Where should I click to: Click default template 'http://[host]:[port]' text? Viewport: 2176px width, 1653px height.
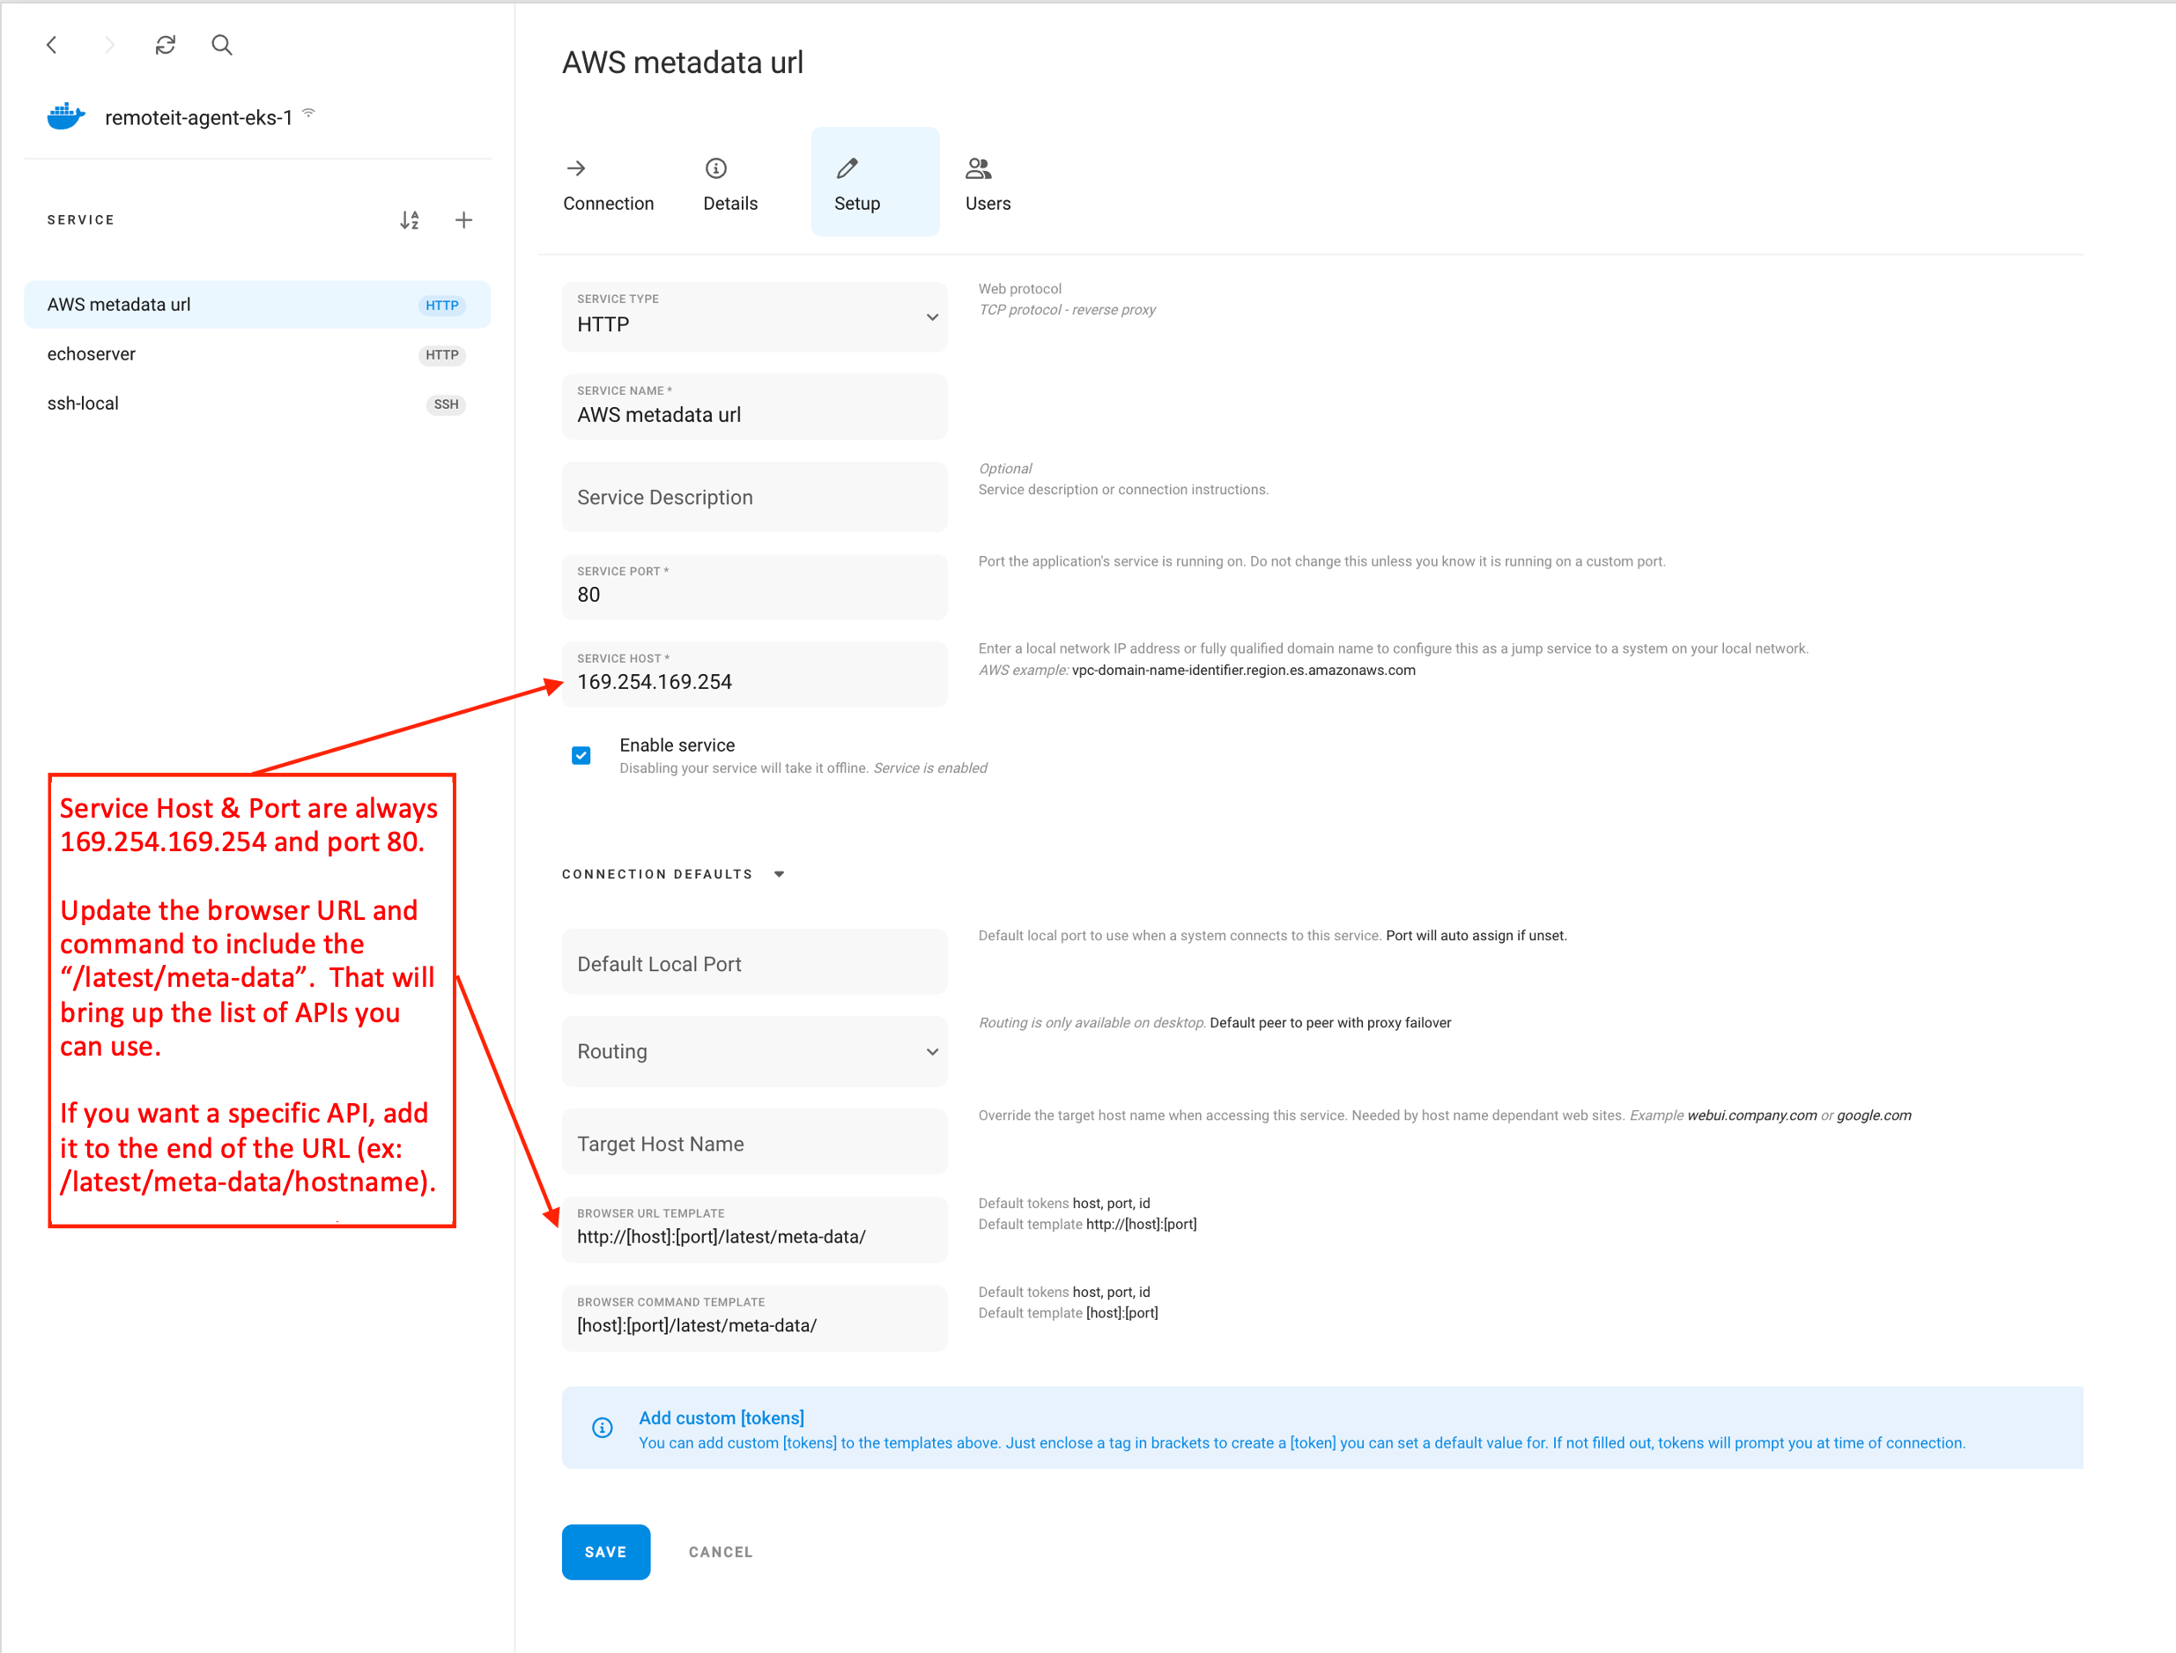[1141, 1225]
